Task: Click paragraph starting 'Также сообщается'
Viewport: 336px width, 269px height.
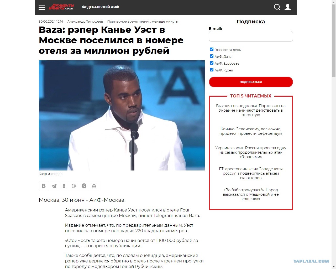Action: (x=134, y=261)
